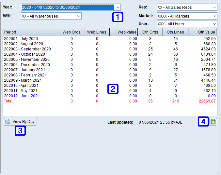
Task: Select the 202001 - July 2020 row
Action: 21,39
